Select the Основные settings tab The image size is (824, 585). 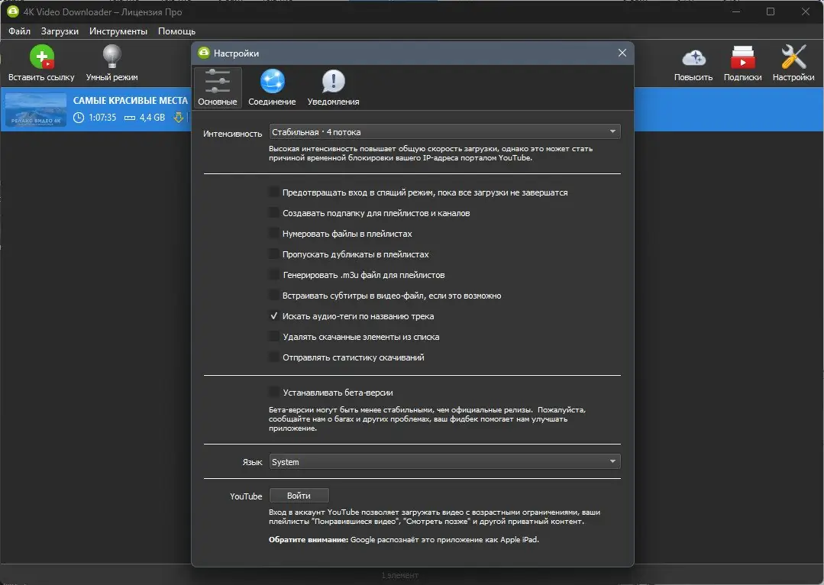point(218,87)
